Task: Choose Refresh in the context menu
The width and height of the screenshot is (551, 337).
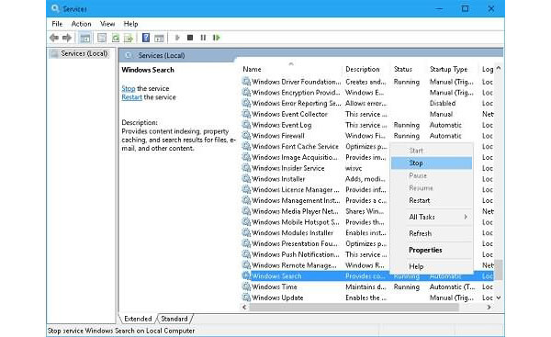Action: [x=432, y=233]
